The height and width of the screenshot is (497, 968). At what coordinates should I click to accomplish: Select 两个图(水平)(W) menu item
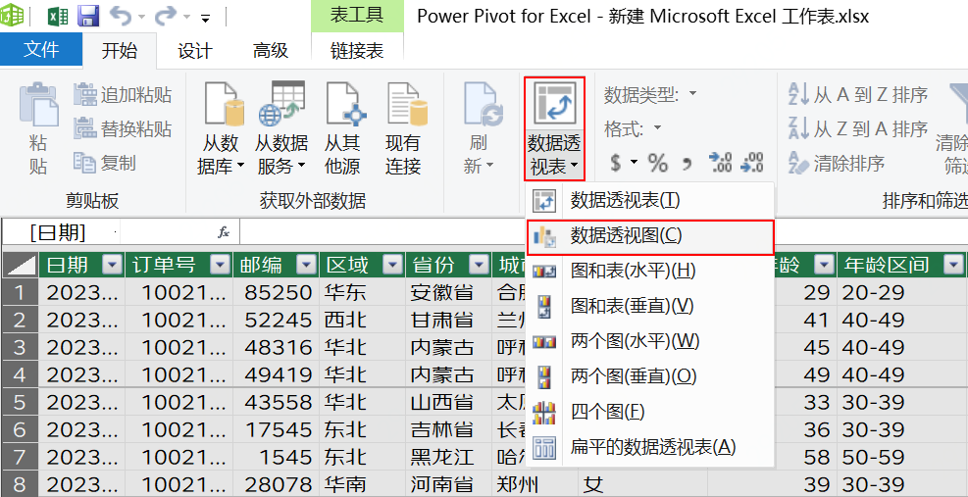(650, 341)
